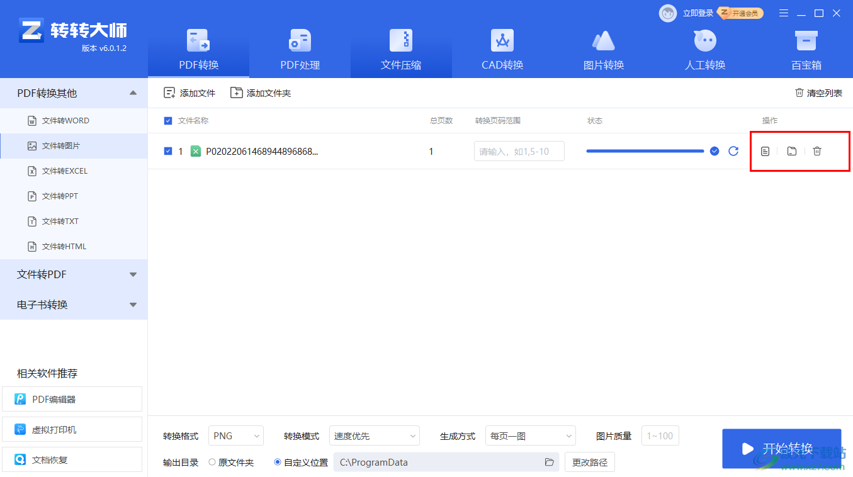Toggle the select-all checkbox beside 文件名称
This screenshot has height=477, width=853.
(168, 121)
